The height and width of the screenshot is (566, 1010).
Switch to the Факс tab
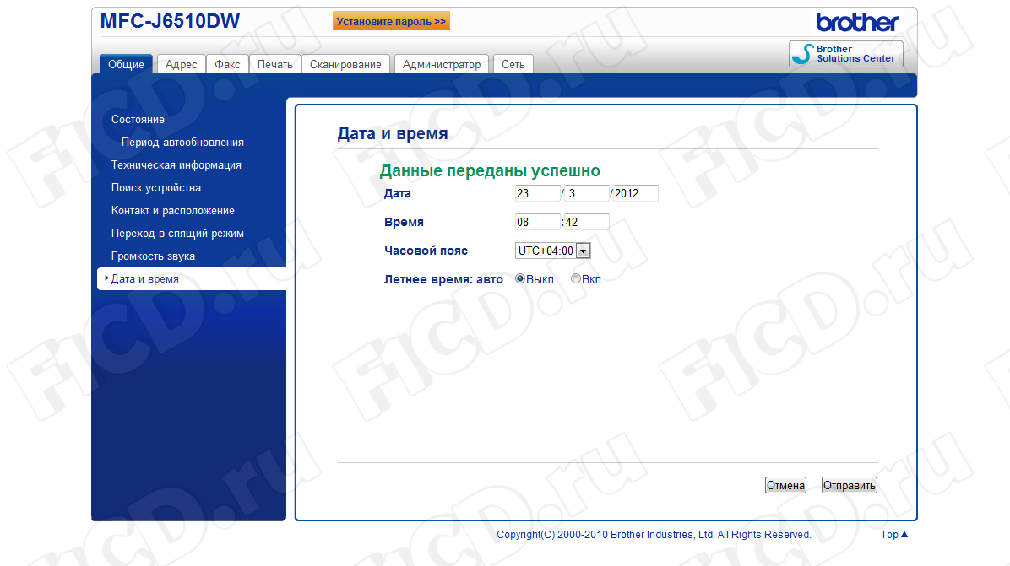(227, 64)
